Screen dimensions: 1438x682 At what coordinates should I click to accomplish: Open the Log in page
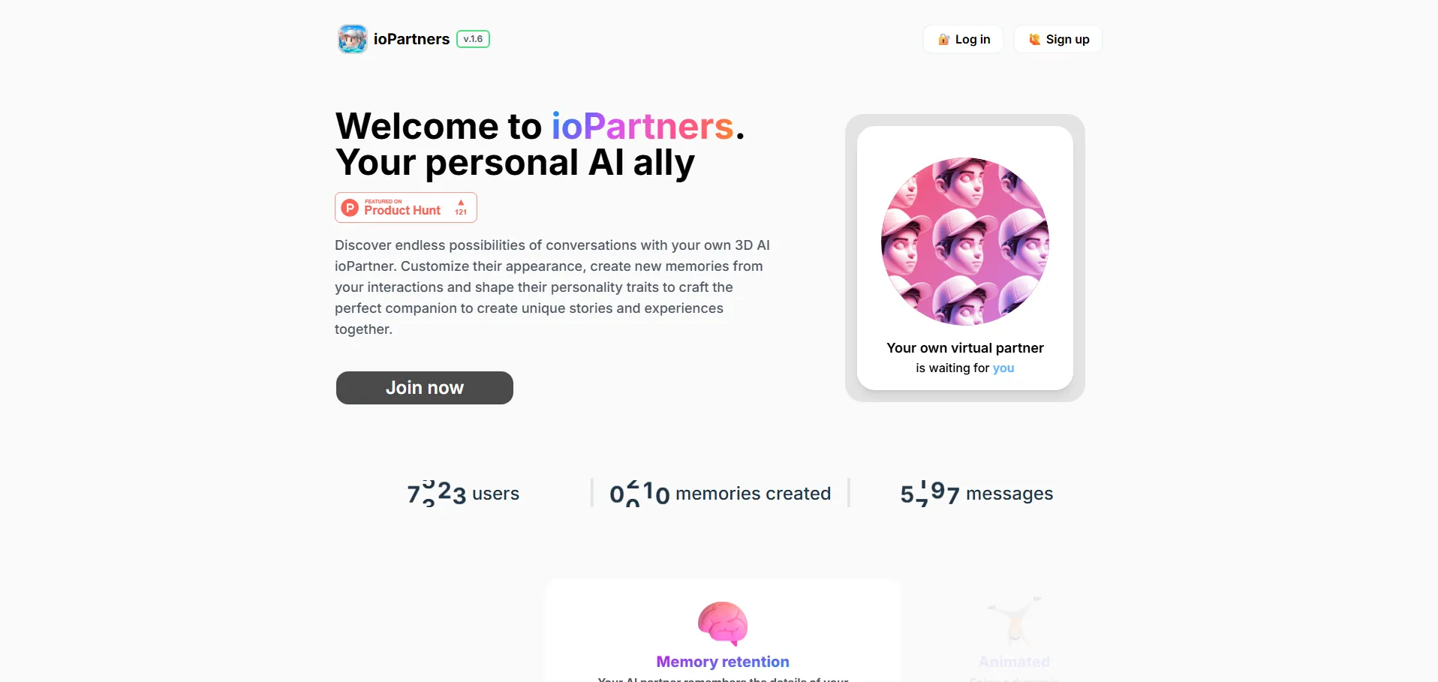[963, 39]
